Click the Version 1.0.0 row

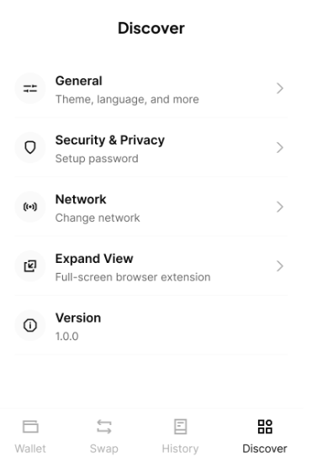[151, 325]
